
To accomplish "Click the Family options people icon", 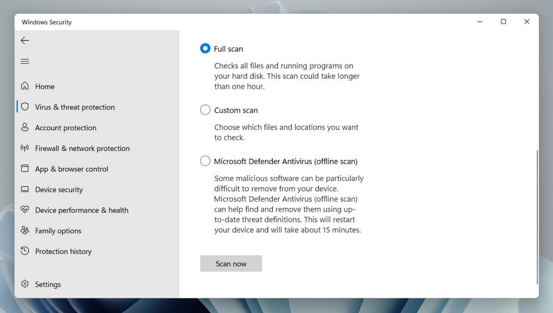I will click(x=25, y=230).
